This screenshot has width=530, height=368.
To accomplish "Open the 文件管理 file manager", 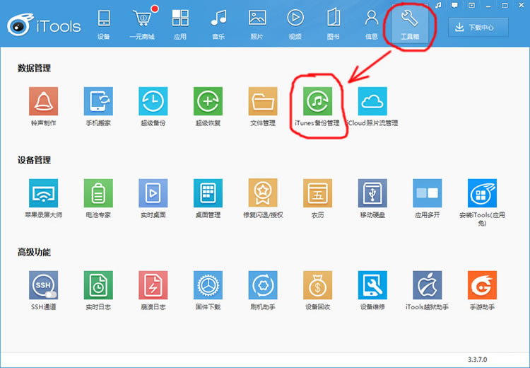I will (x=263, y=101).
